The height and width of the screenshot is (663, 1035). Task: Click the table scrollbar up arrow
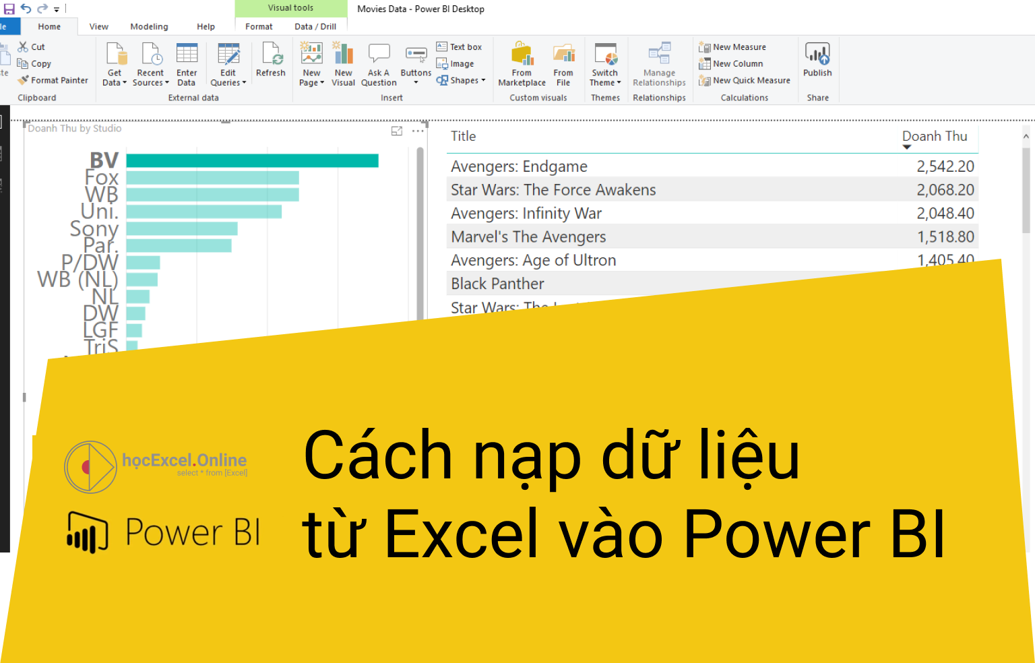coord(1026,136)
